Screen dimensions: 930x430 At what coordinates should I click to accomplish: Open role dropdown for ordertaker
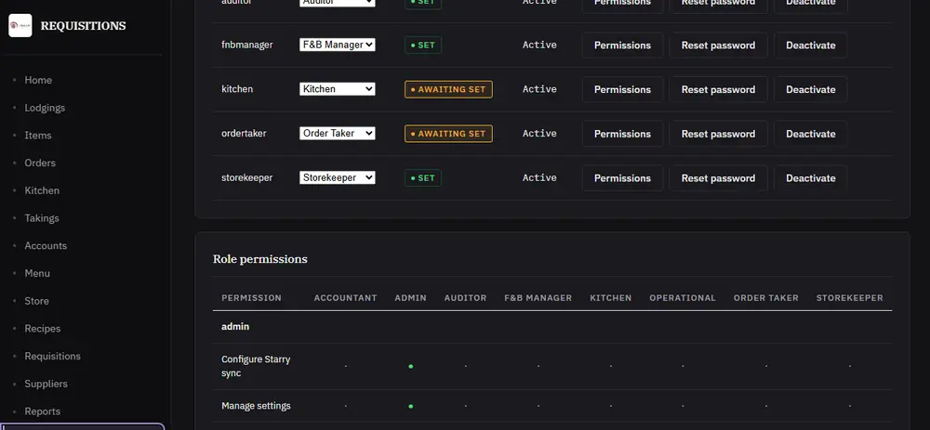(337, 133)
